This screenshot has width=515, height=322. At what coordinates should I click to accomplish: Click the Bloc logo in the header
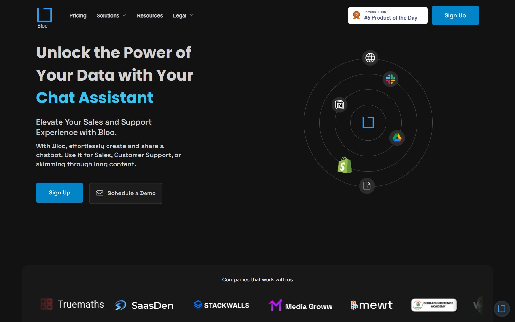click(x=44, y=18)
